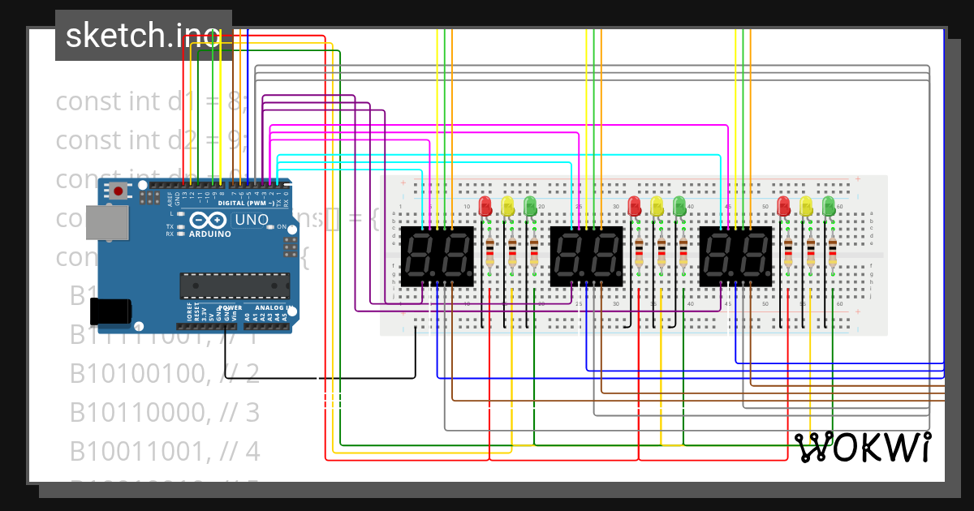Click the ON power indicator label
The image size is (974, 511).
pos(281,227)
